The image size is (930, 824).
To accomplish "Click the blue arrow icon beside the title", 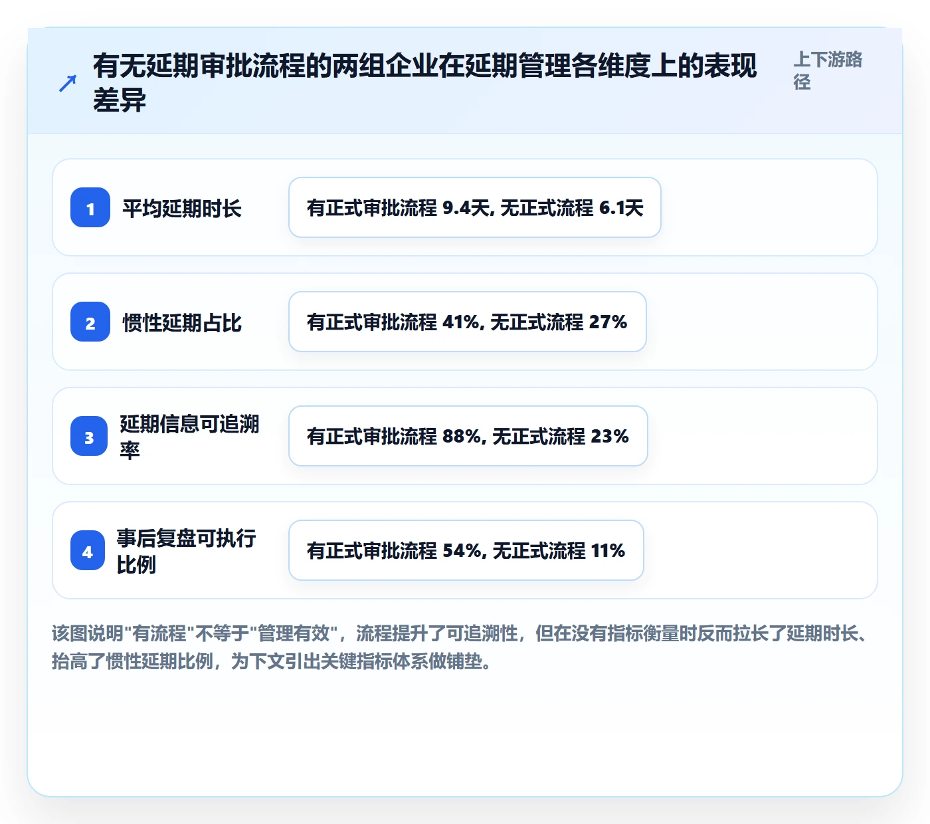I will coord(68,84).
